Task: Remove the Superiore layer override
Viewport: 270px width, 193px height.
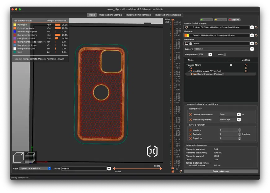Action: point(190,138)
